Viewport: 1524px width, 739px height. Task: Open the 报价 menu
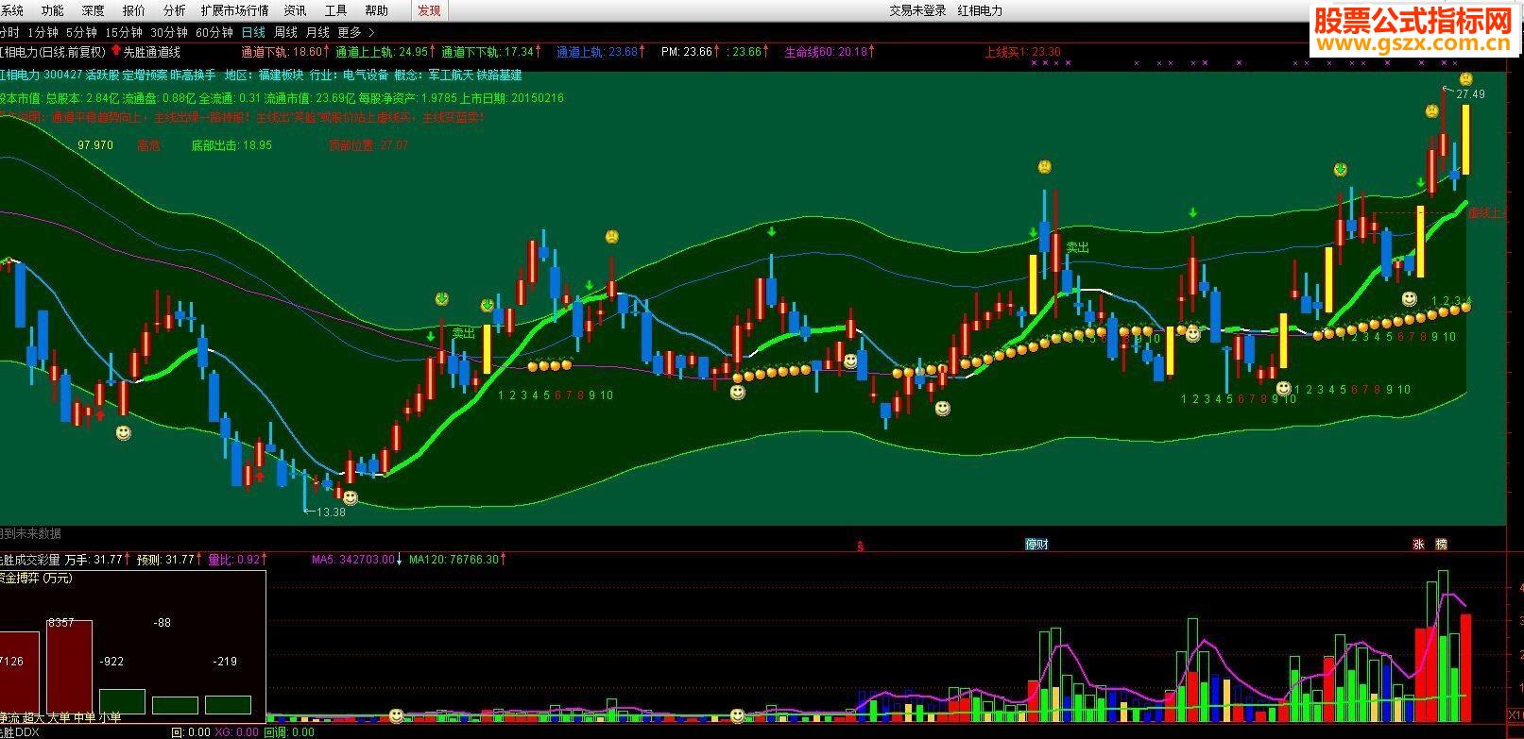click(x=133, y=10)
